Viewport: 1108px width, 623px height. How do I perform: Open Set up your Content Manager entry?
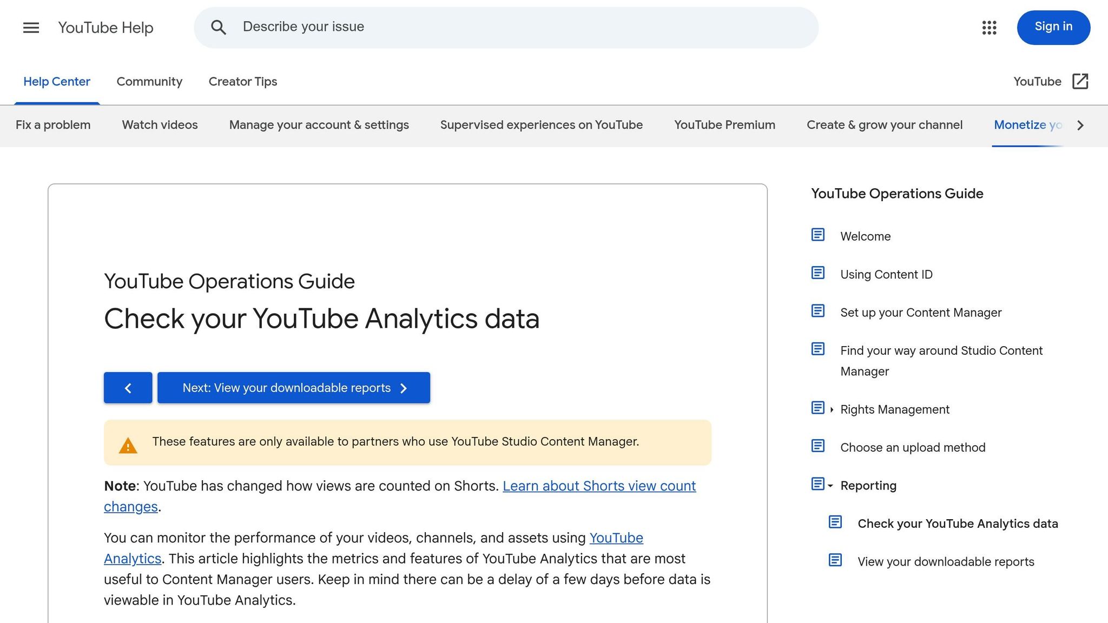(x=921, y=313)
